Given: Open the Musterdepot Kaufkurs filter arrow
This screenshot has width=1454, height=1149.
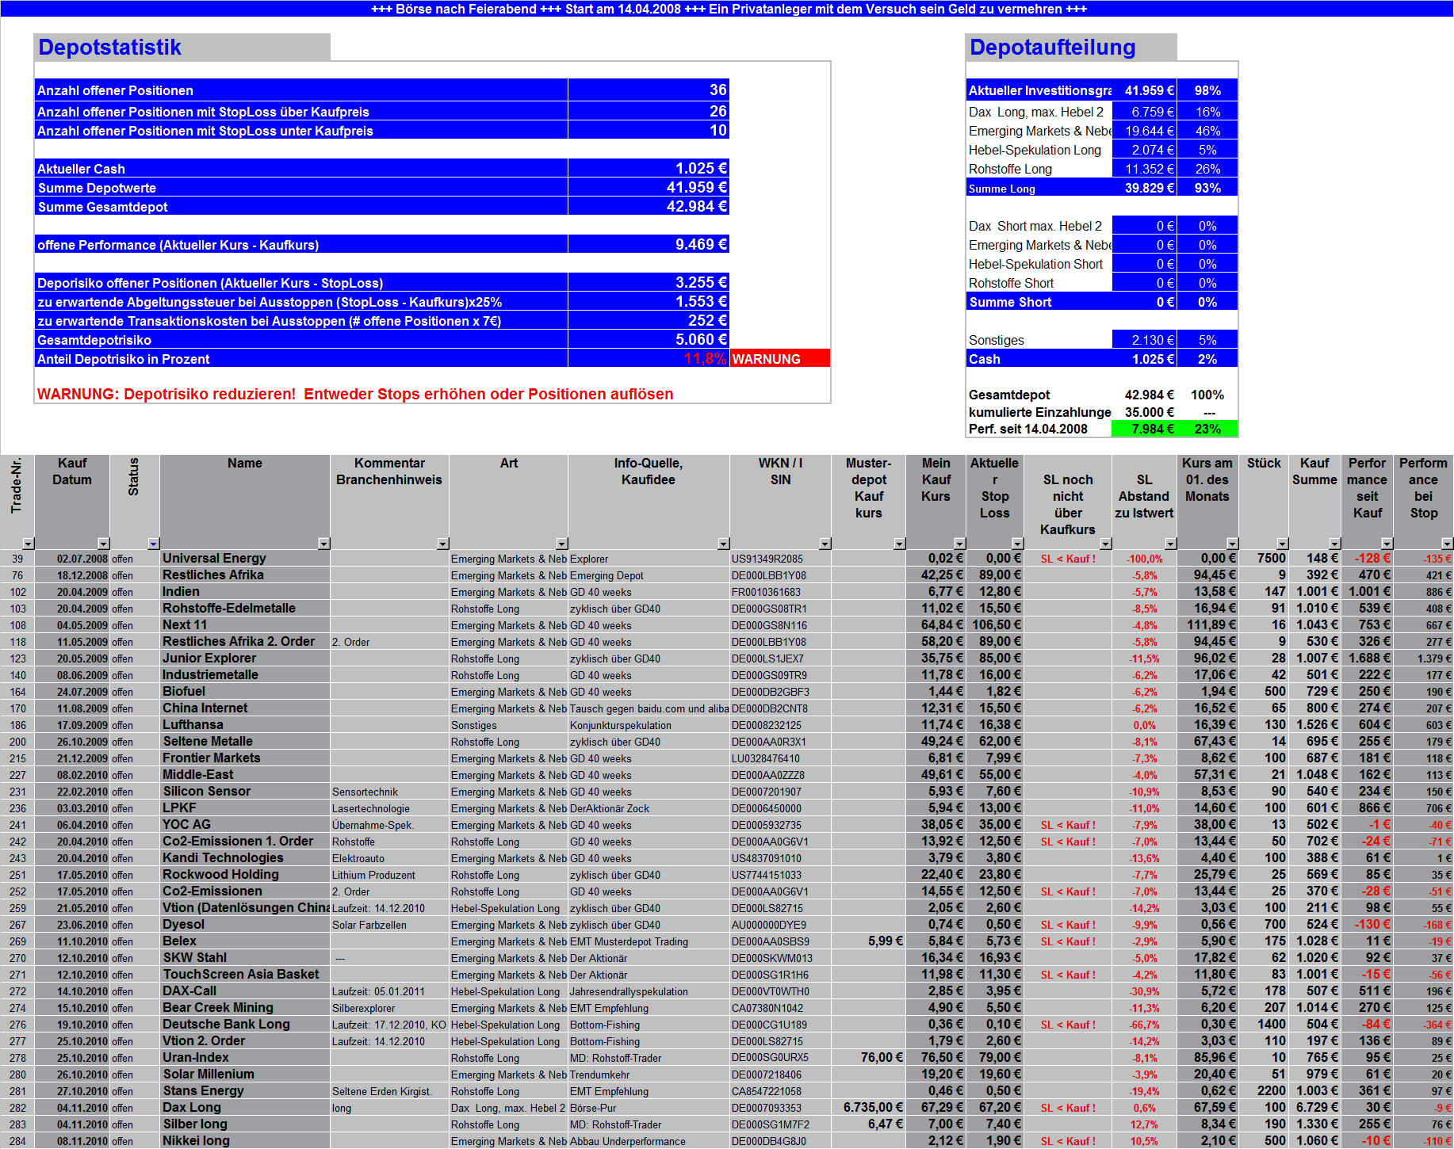Looking at the screenshot, I should pos(899,544).
